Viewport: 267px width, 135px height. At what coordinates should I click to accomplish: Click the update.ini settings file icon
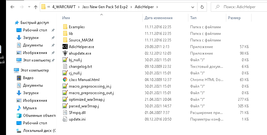click(x=65, y=119)
